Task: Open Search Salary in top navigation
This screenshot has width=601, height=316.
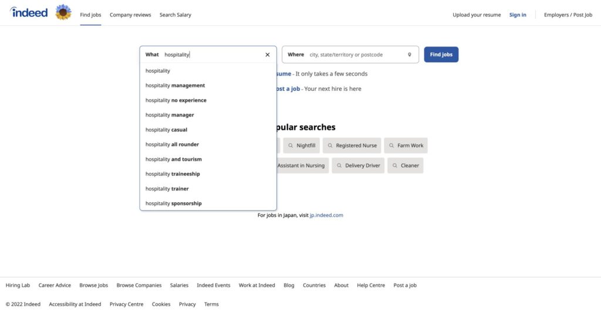Action: 175,15
